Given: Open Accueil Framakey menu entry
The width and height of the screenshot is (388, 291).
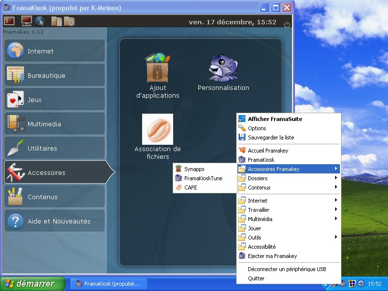Looking at the screenshot, I should (289, 151).
